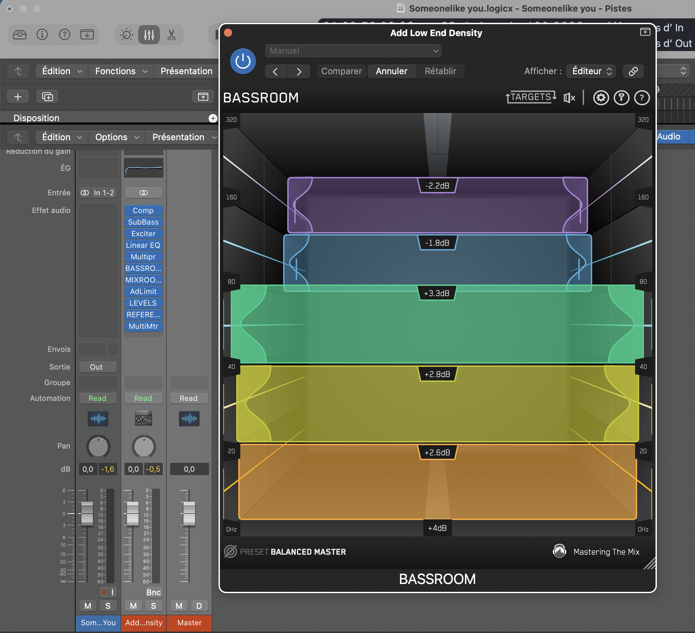
Task: Open the Comp effect slot
Action: [143, 210]
